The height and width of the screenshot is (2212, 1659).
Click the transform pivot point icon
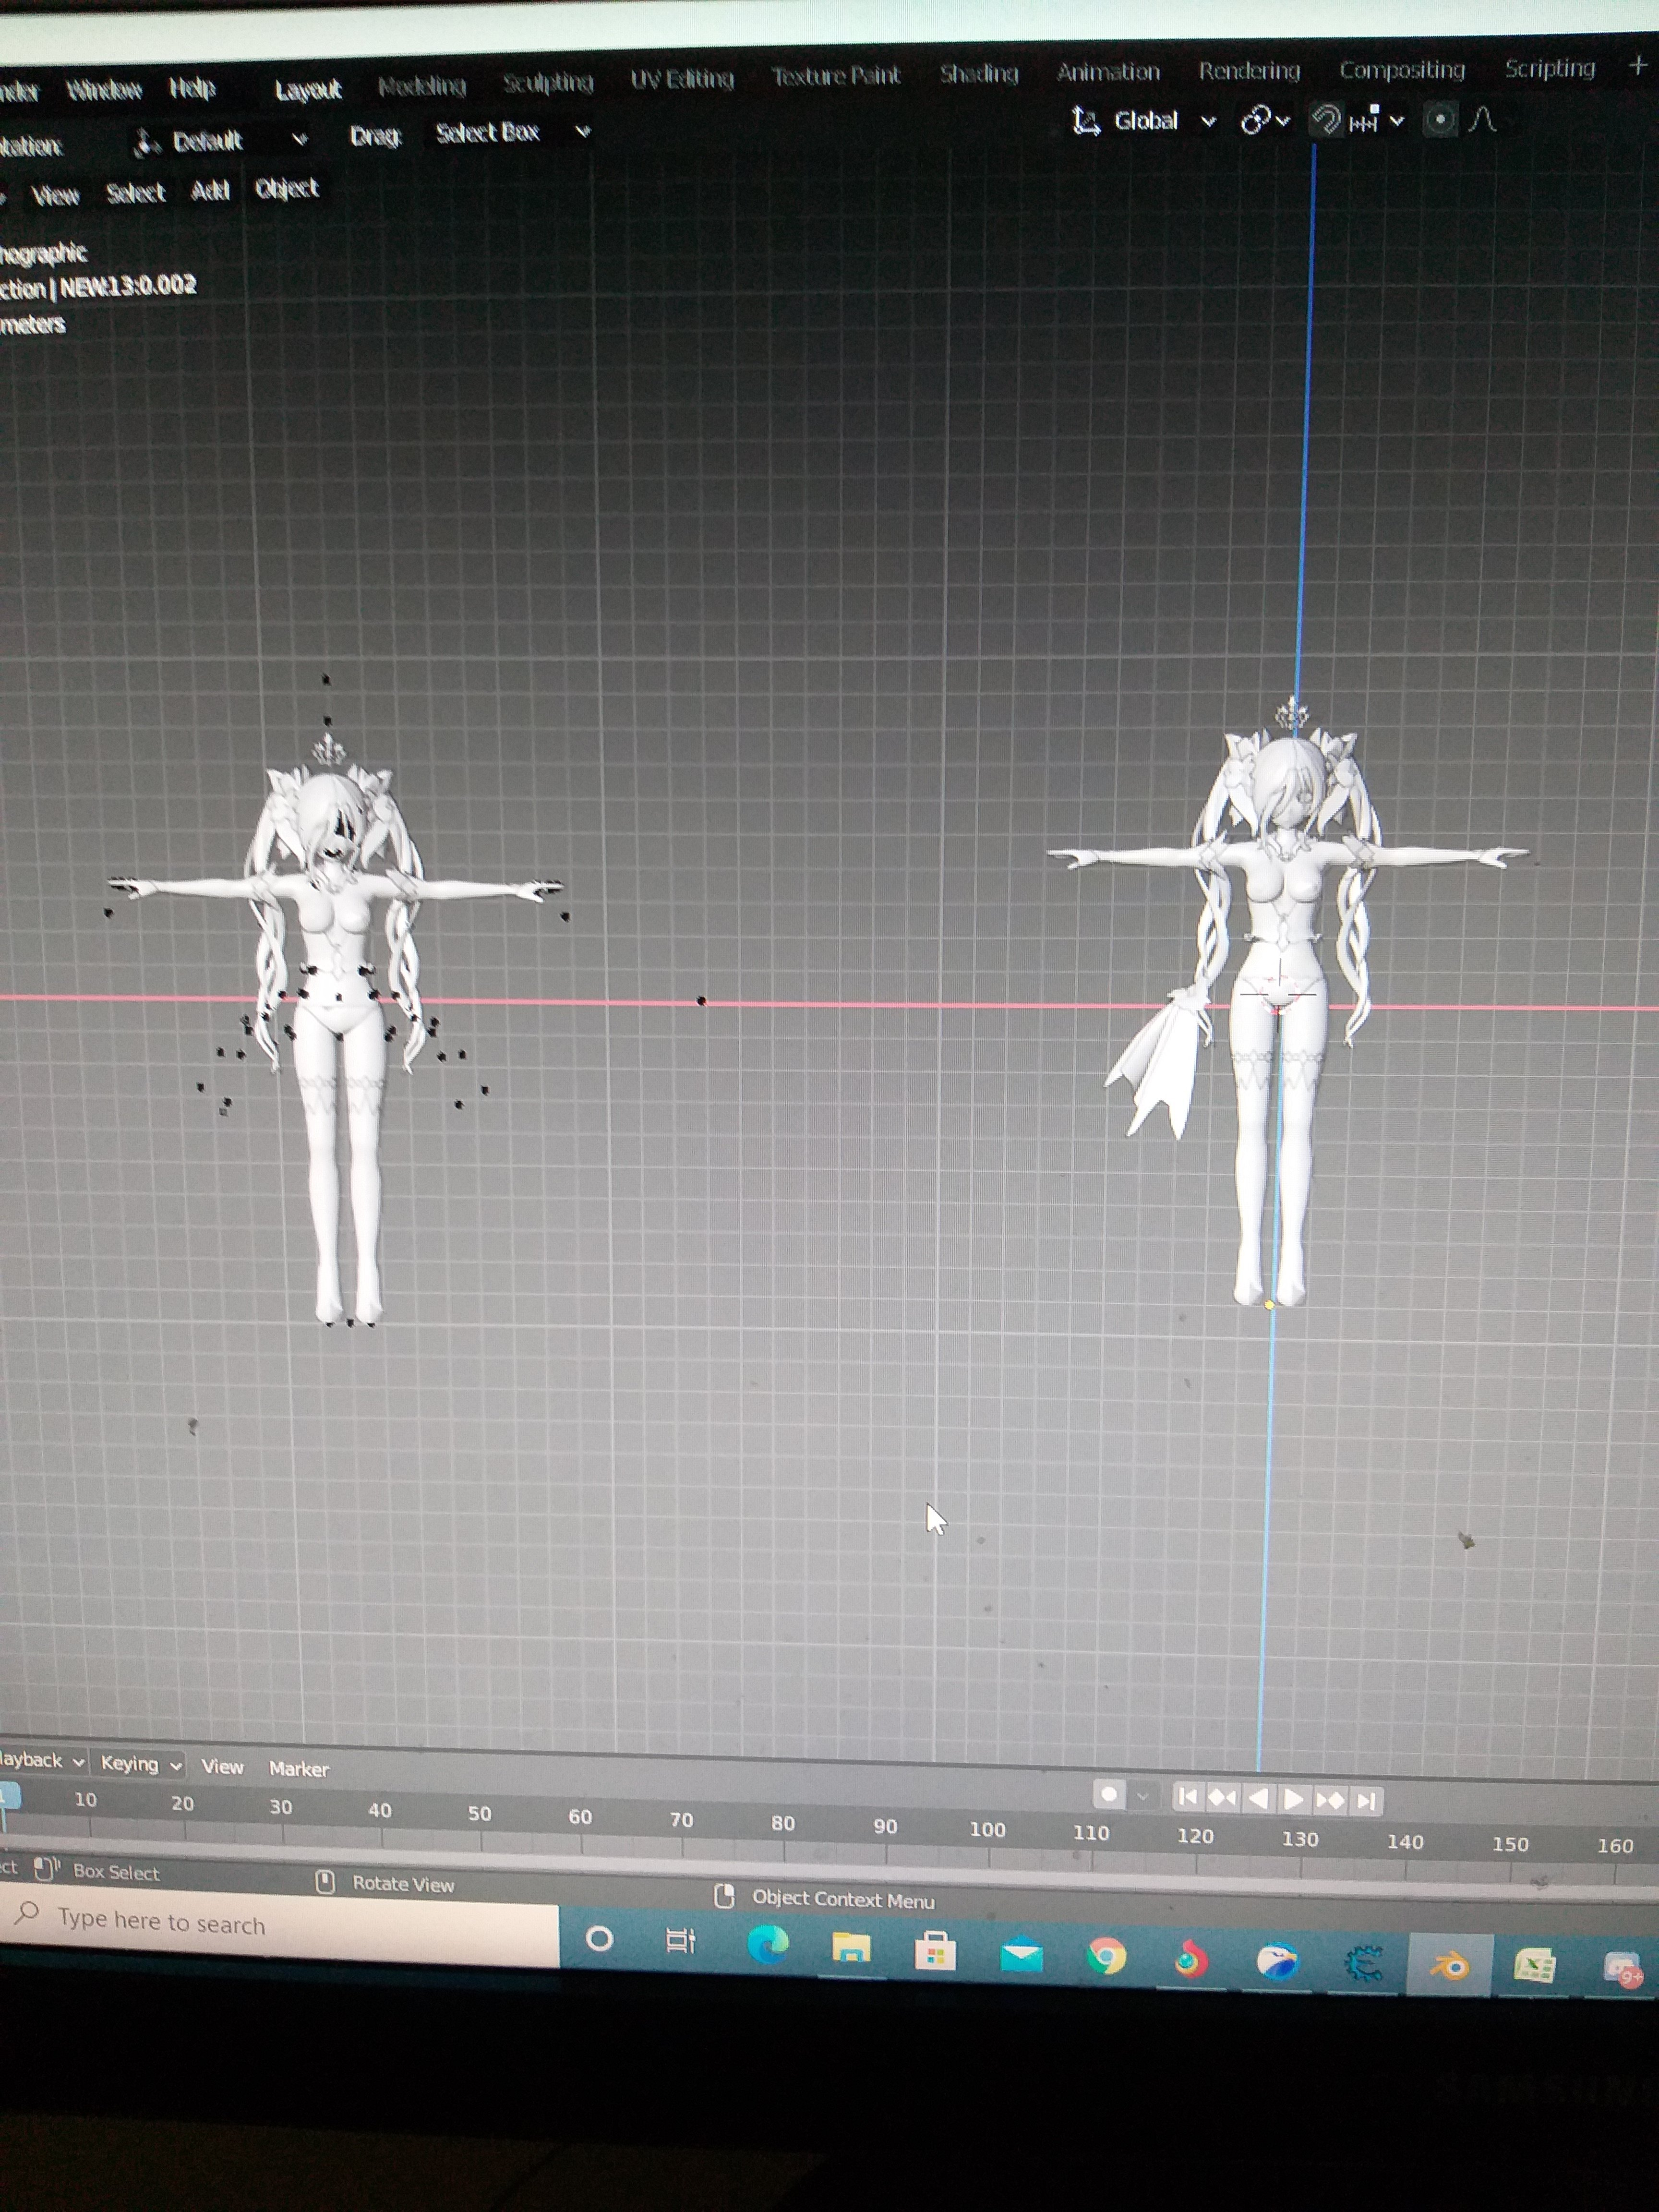[1256, 121]
